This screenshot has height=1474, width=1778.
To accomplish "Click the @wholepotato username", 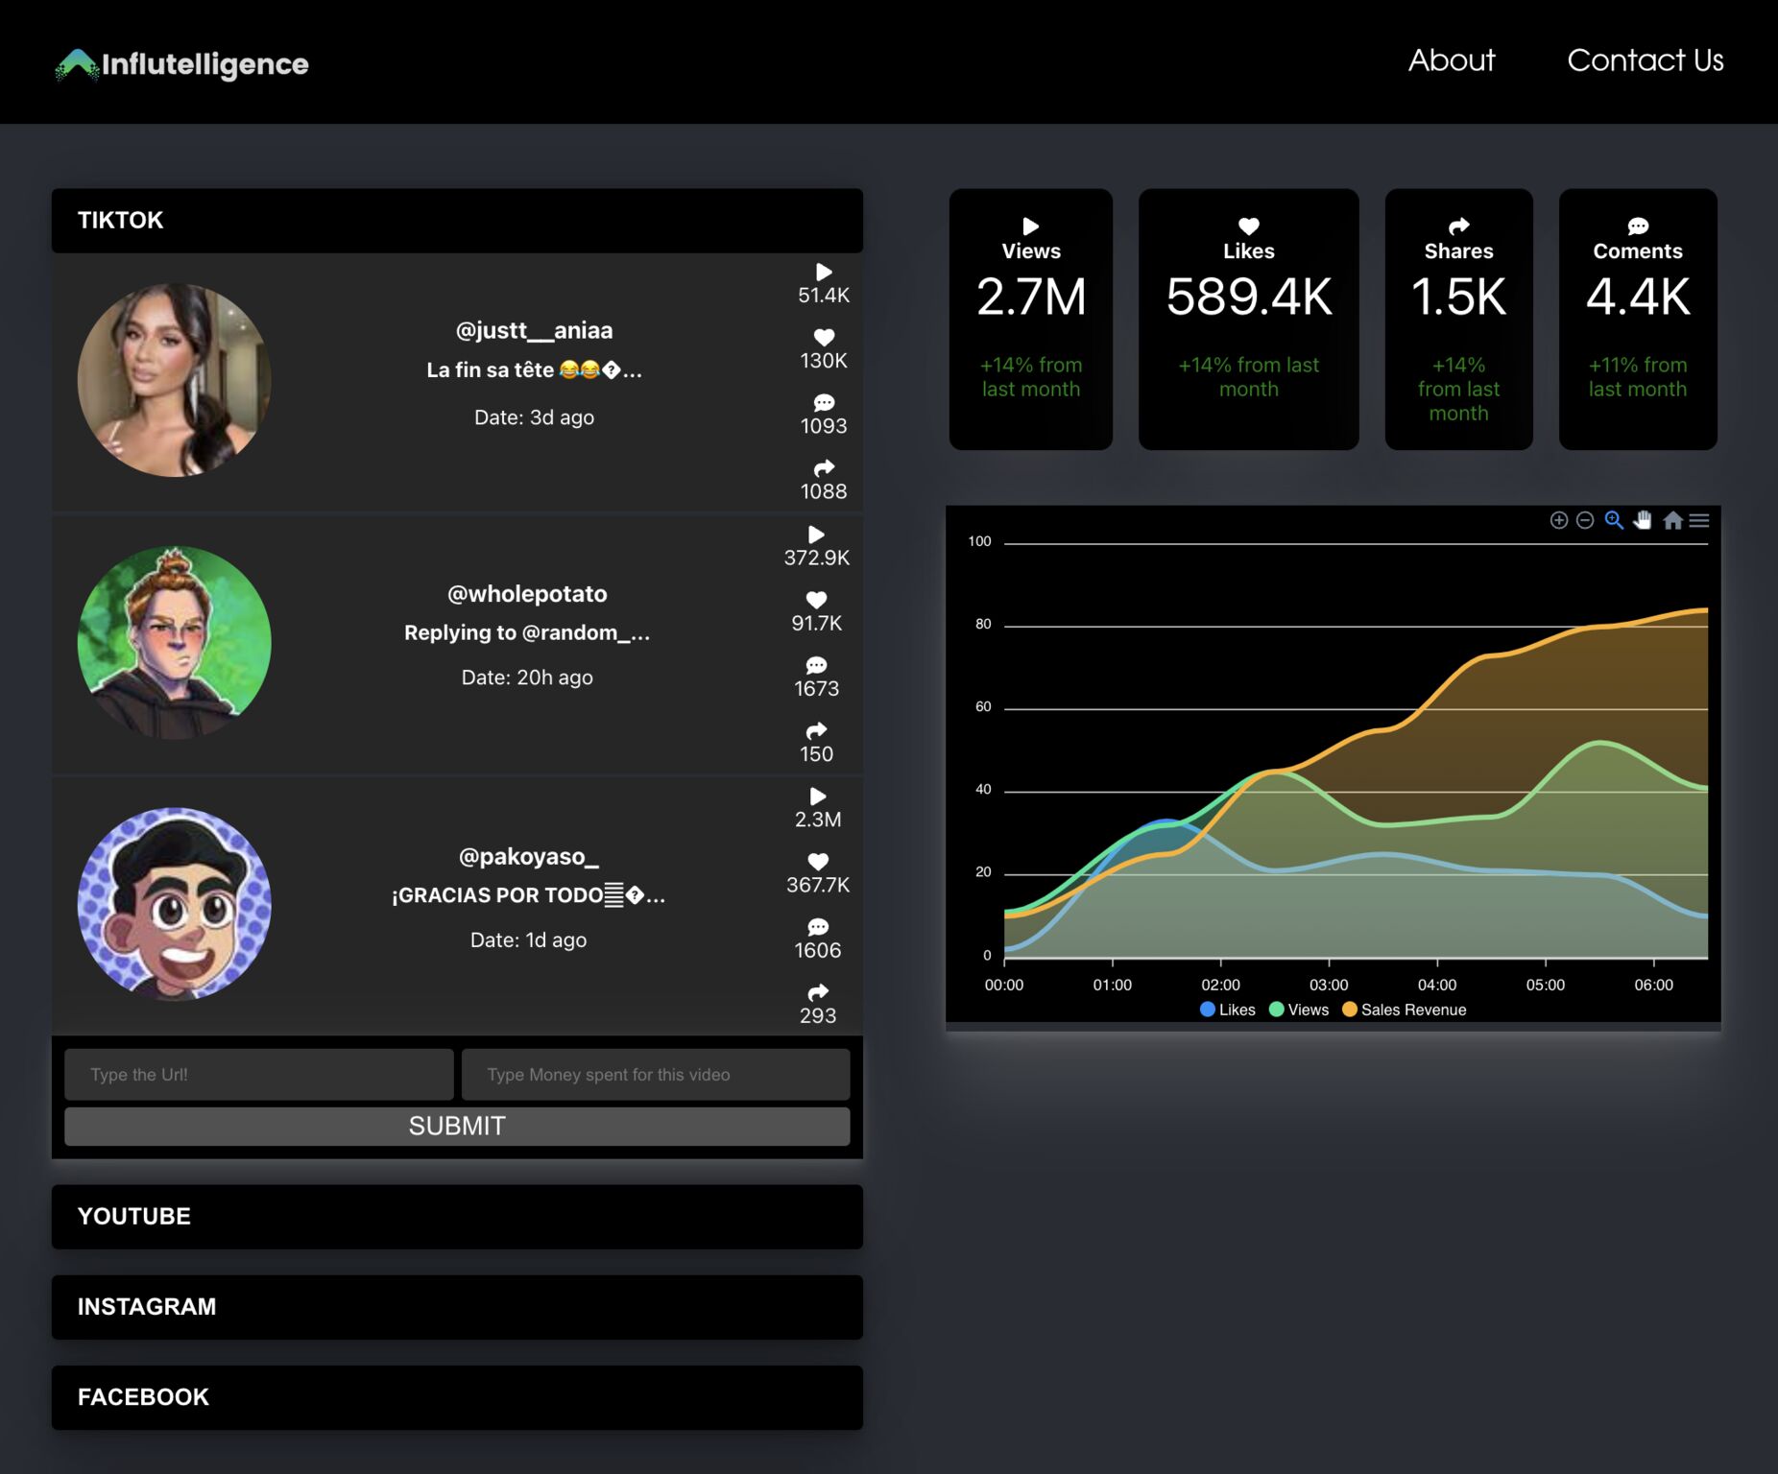I will 527,593.
